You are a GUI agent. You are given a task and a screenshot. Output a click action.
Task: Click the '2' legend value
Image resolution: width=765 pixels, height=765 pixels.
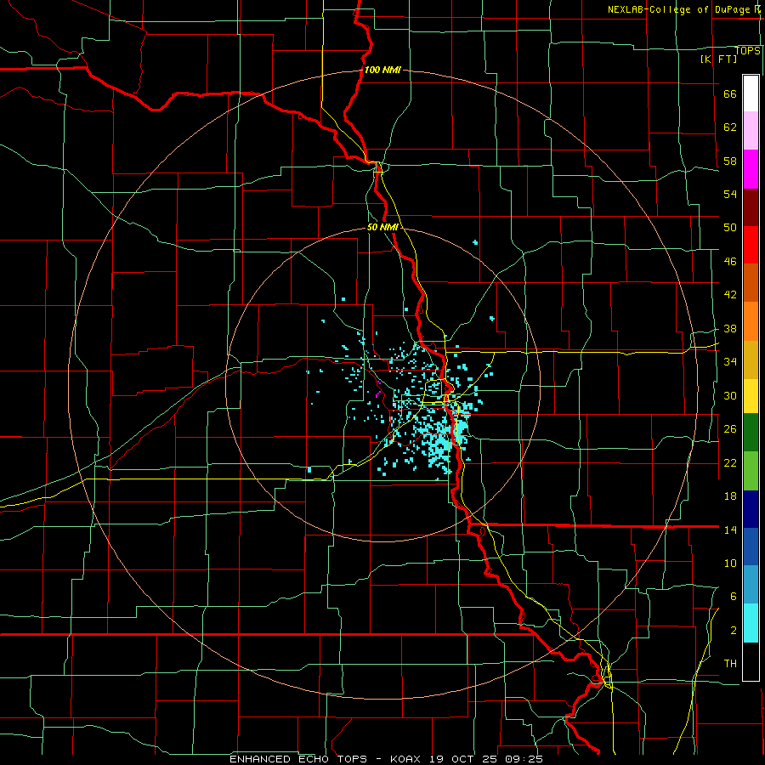click(734, 631)
